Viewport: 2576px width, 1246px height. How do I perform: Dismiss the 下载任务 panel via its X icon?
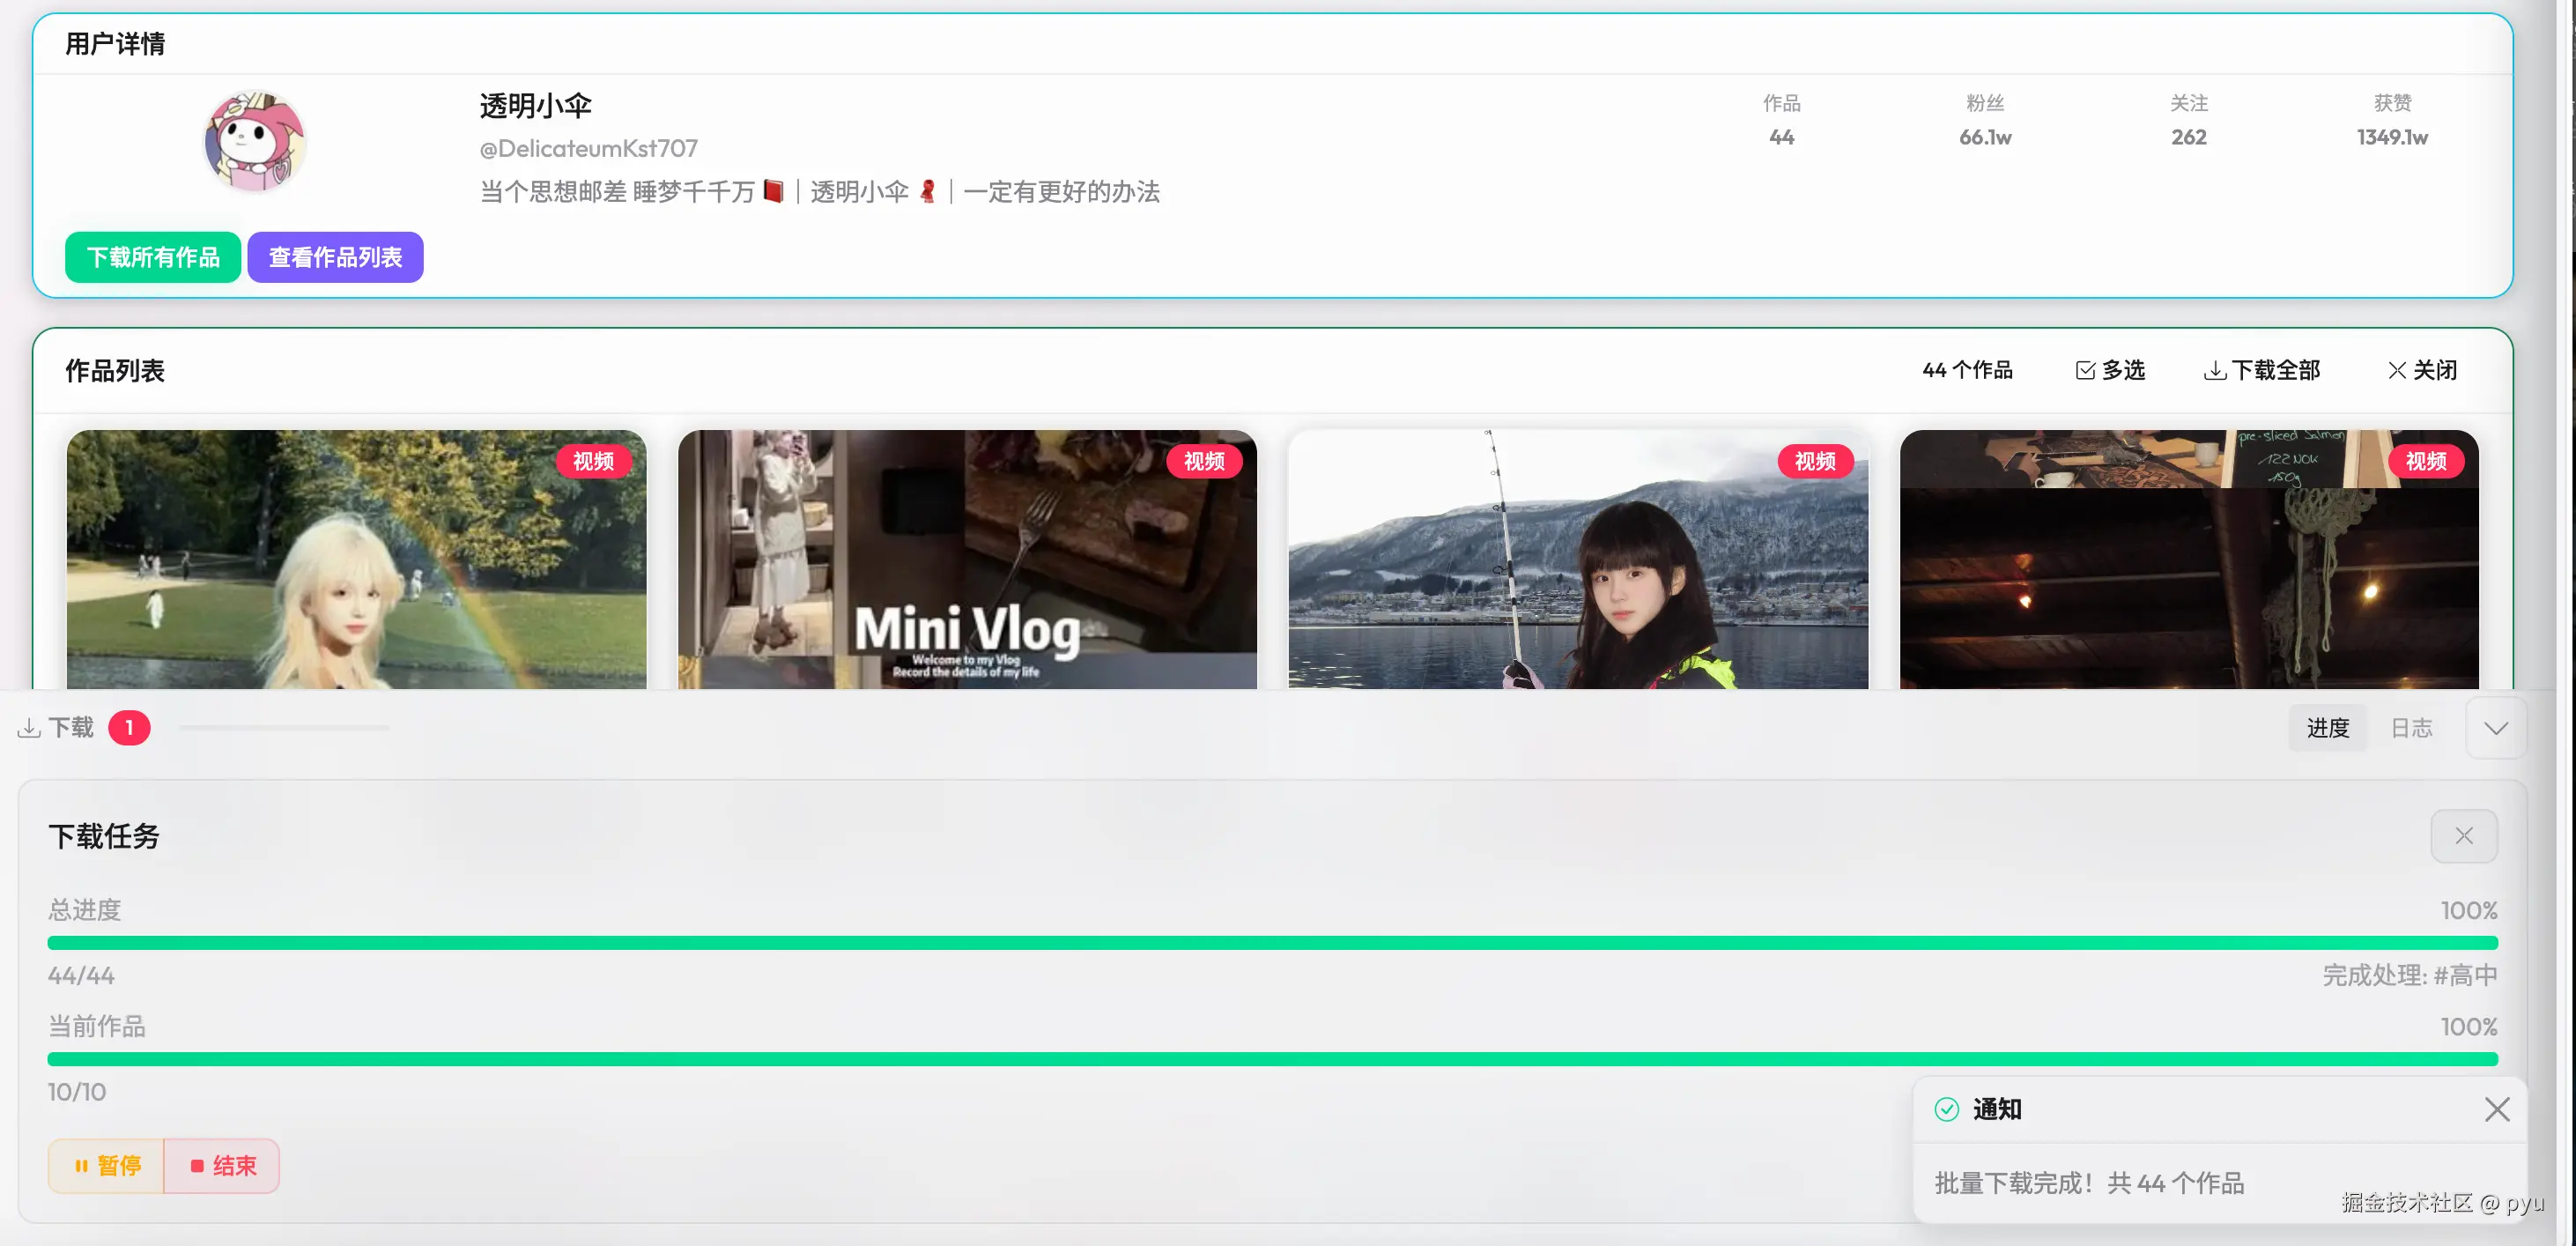(2464, 835)
